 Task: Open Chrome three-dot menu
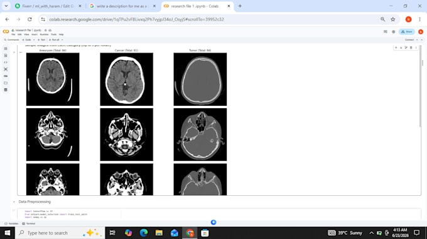419,19
